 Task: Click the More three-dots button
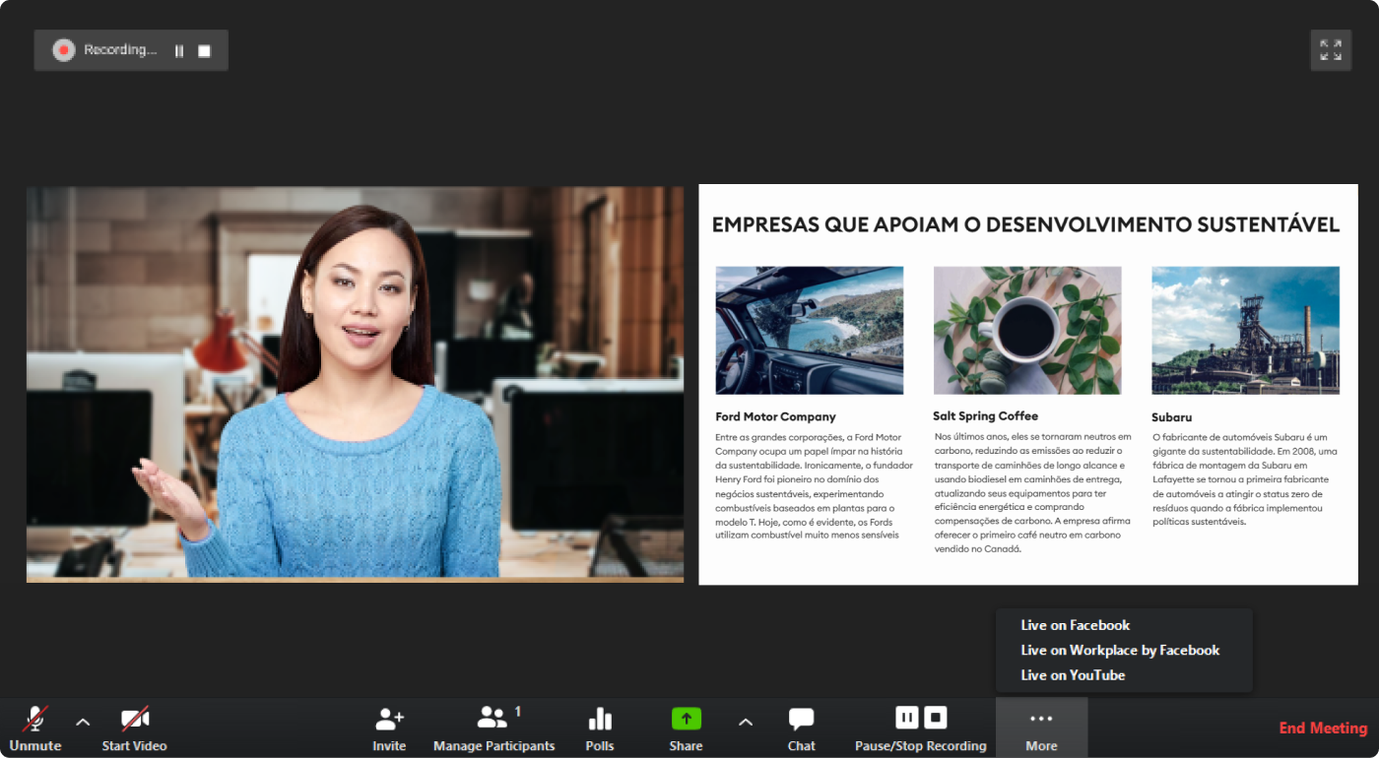[x=1041, y=728]
